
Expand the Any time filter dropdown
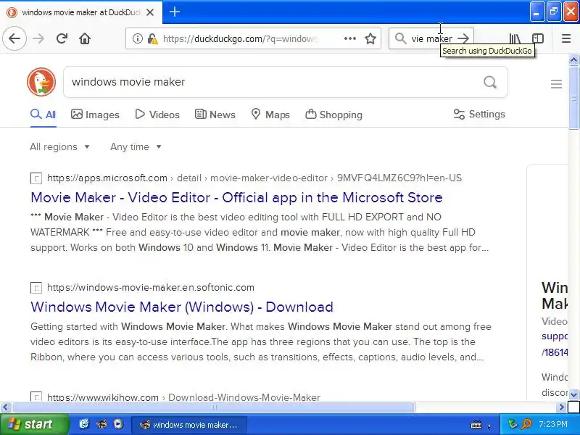[x=136, y=147]
